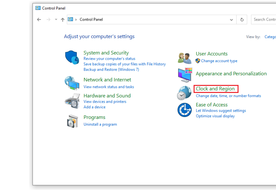Select Change account type link
This screenshot has height=191, width=276.
click(219, 61)
